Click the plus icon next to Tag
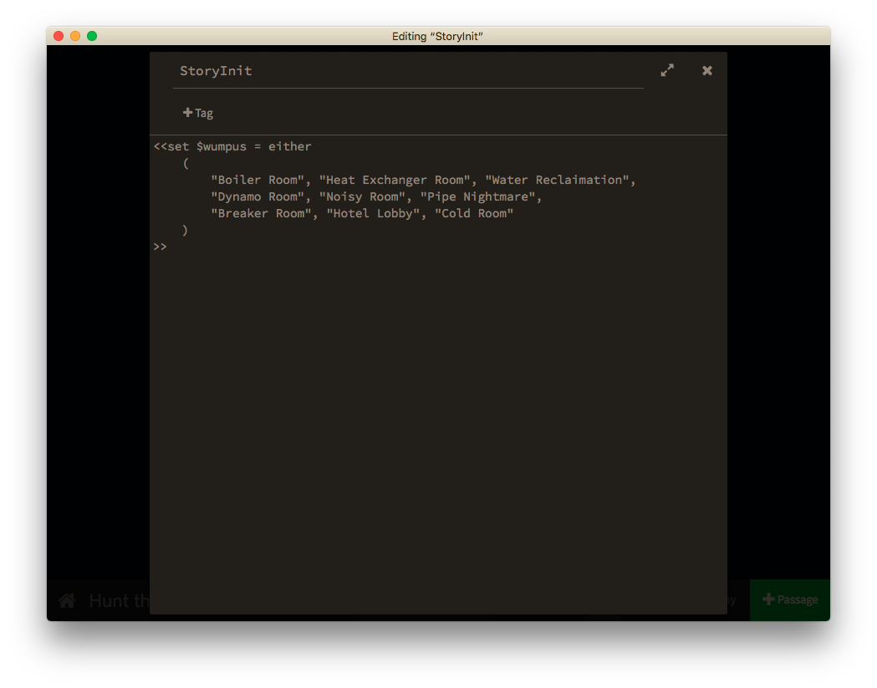 [x=187, y=112]
